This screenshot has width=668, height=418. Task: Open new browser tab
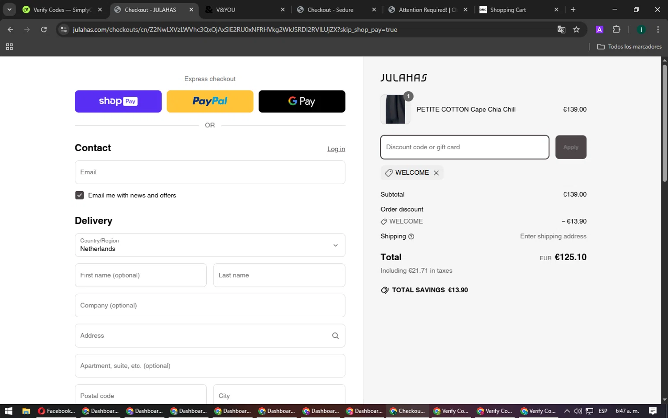click(x=573, y=10)
